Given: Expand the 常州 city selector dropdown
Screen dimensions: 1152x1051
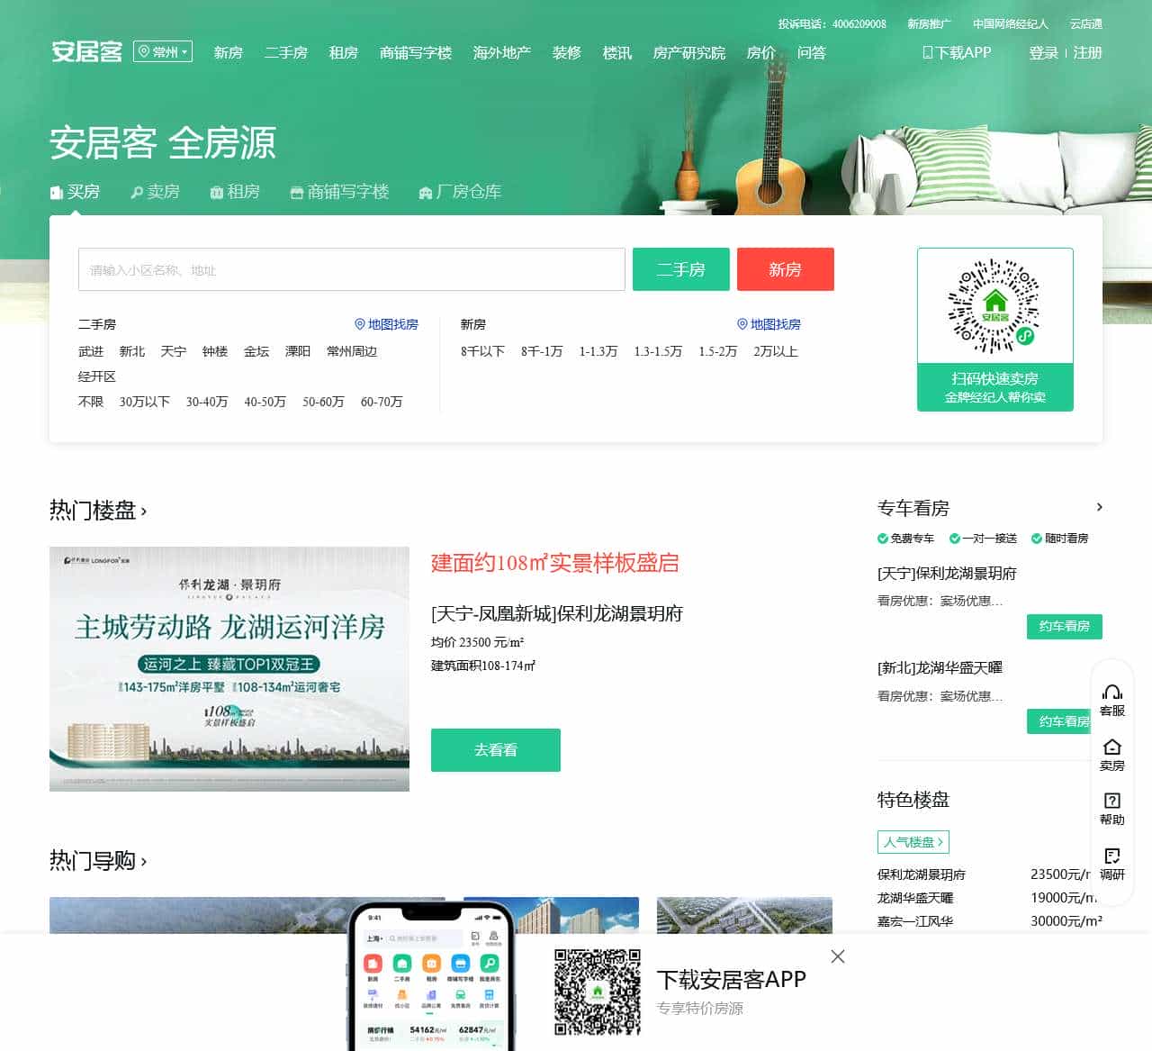Looking at the screenshot, I should (163, 52).
